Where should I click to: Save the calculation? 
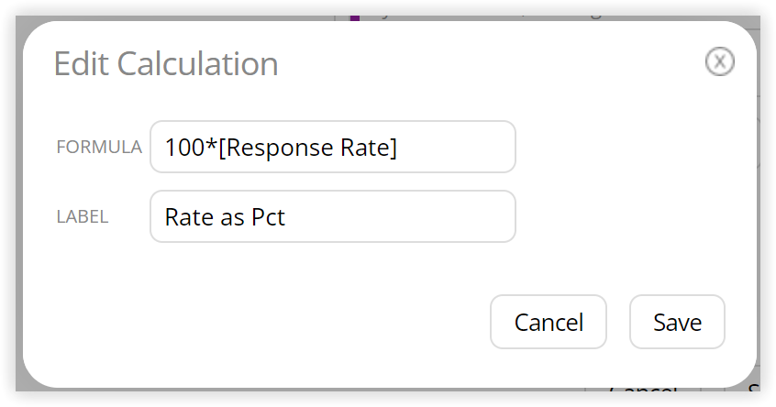(677, 322)
